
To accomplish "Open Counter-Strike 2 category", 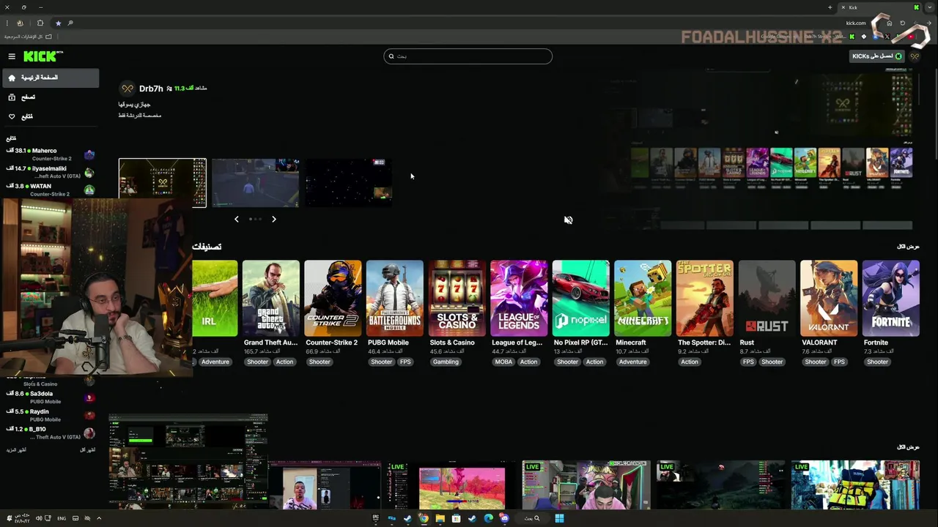I will tap(333, 298).
